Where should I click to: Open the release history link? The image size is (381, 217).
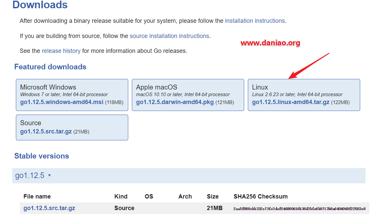point(61,51)
